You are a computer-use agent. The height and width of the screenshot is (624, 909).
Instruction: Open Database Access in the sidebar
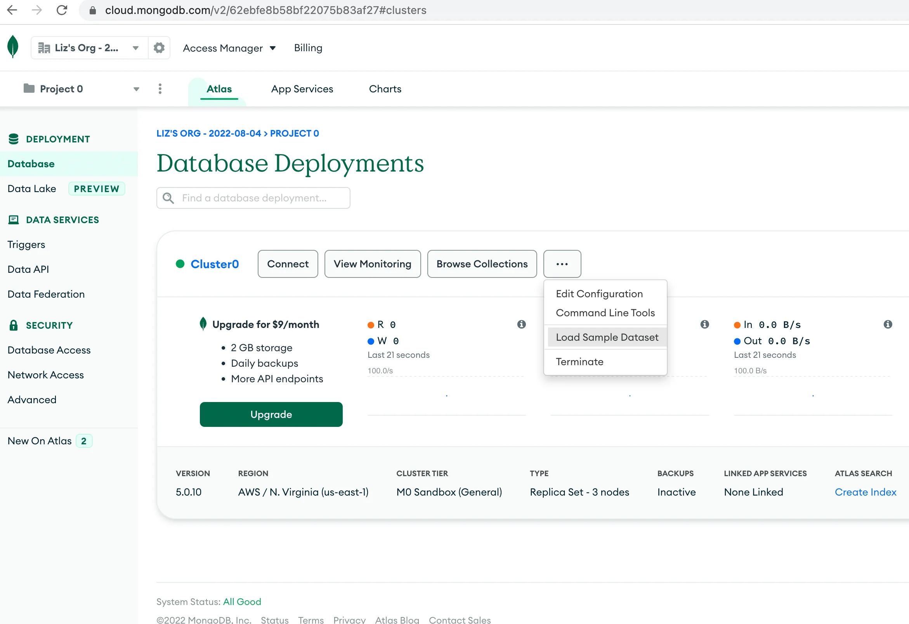(x=49, y=350)
